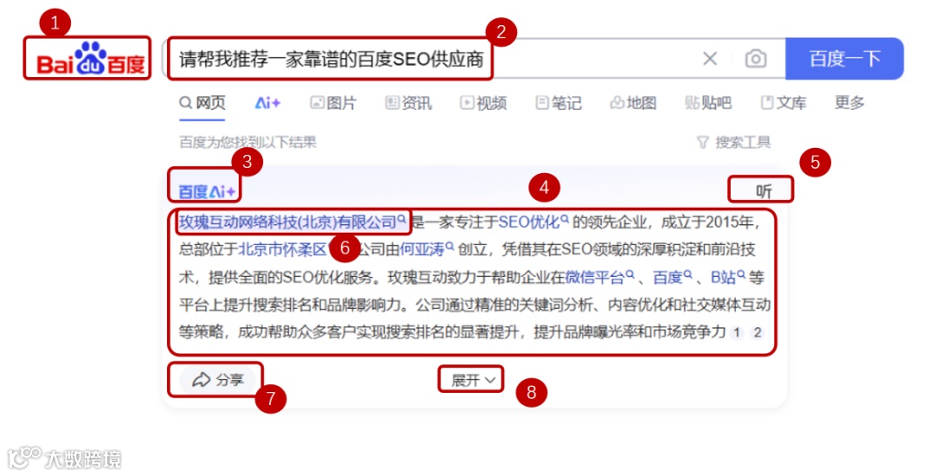
Task: Open 玫瑰互动网络科技(北京)有限公司 link
Action: point(293,222)
